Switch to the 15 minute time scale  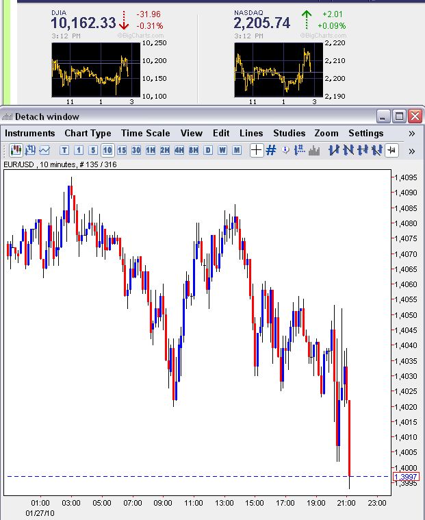pyautogui.click(x=122, y=151)
